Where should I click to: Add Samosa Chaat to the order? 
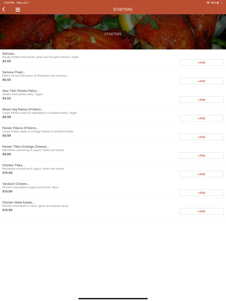point(201,81)
